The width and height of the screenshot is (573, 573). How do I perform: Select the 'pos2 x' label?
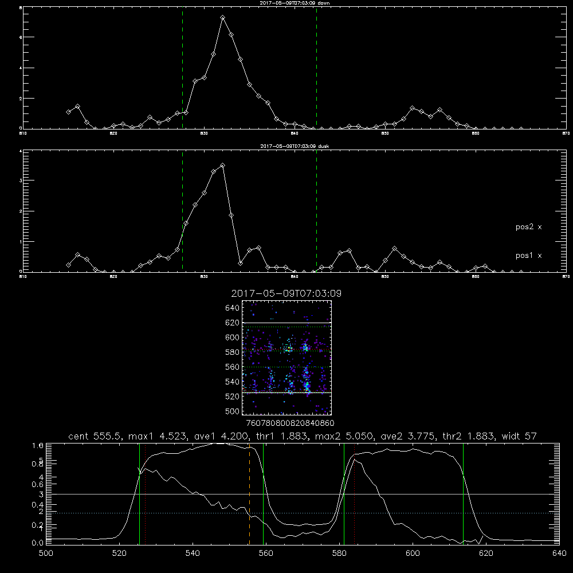coord(528,227)
